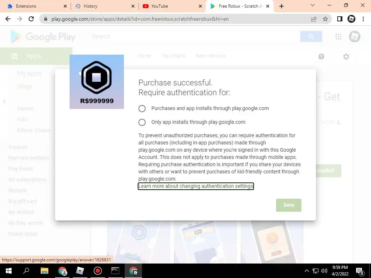This screenshot has width=371, height=278.
Task: Go forward to next page
Action: 20,19
